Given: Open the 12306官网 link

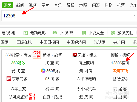Looking at the screenshot, I should (x=120, y=63).
